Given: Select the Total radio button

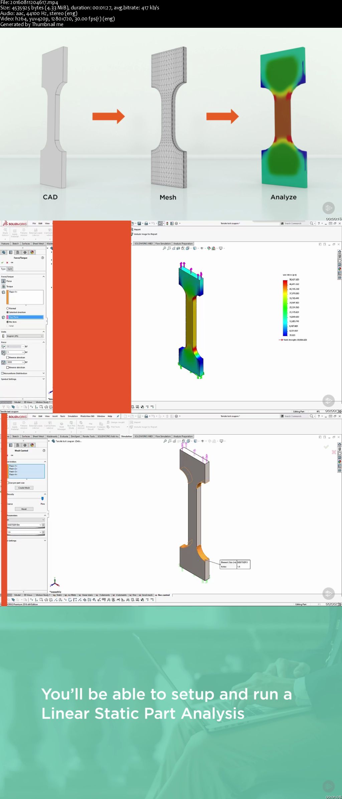Looking at the screenshot, I should pyautogui.click(x=8, y=326).
